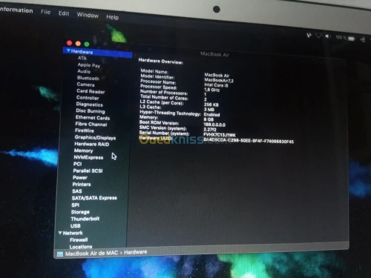Click the model identifier 'MacBookAir7,2'
This screenshot has width=371, height=278.
[x=219, y=80]
